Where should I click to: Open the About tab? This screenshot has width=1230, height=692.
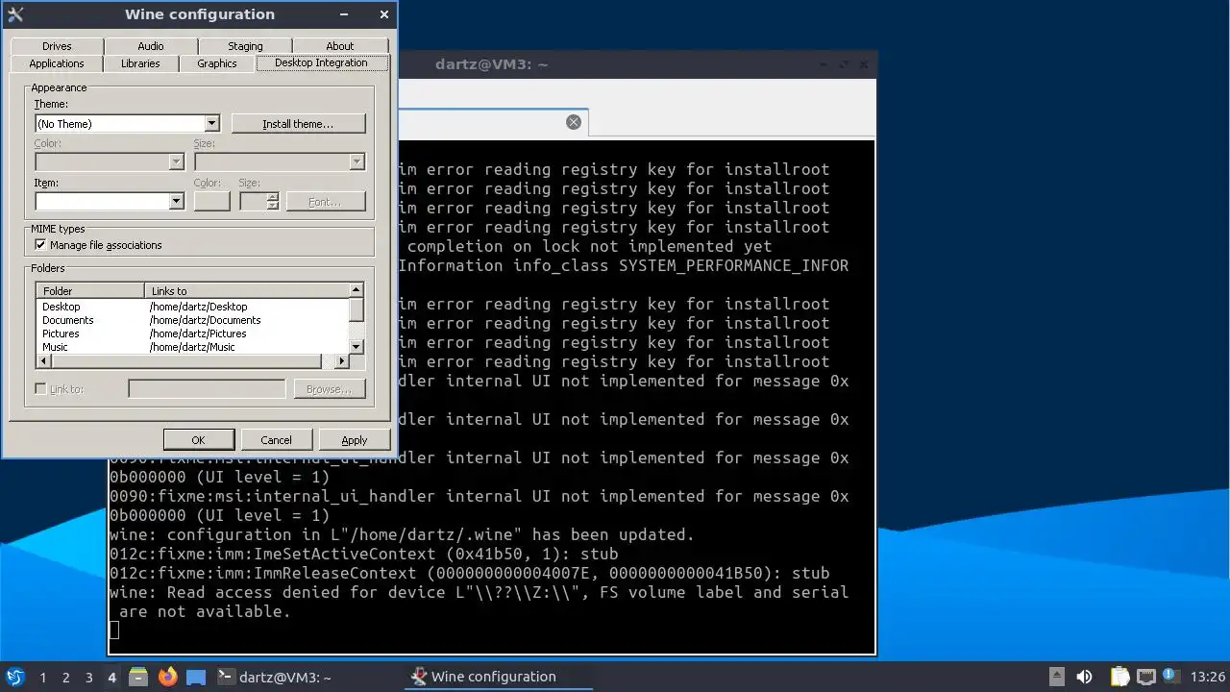(339, 46)
